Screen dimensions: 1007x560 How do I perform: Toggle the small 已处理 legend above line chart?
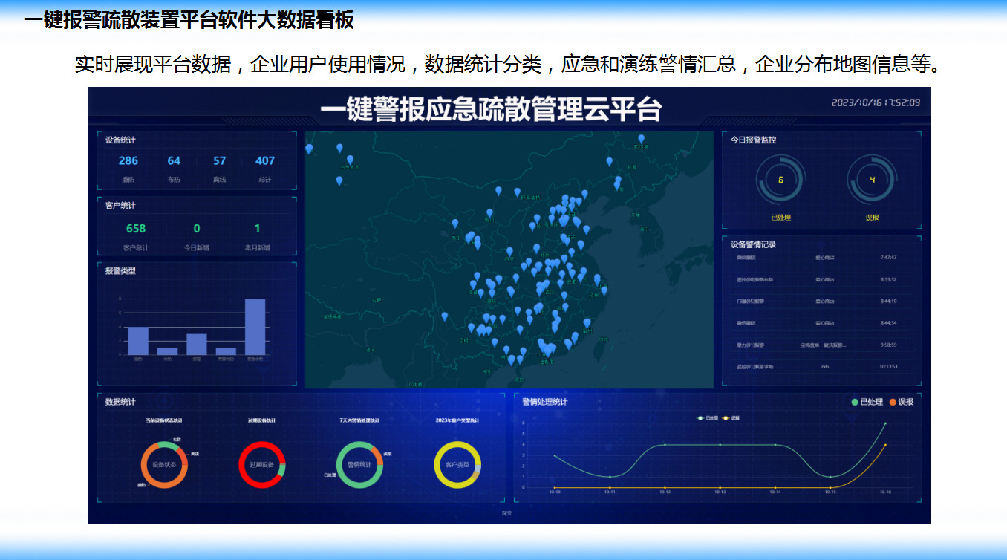click(708, 418)
